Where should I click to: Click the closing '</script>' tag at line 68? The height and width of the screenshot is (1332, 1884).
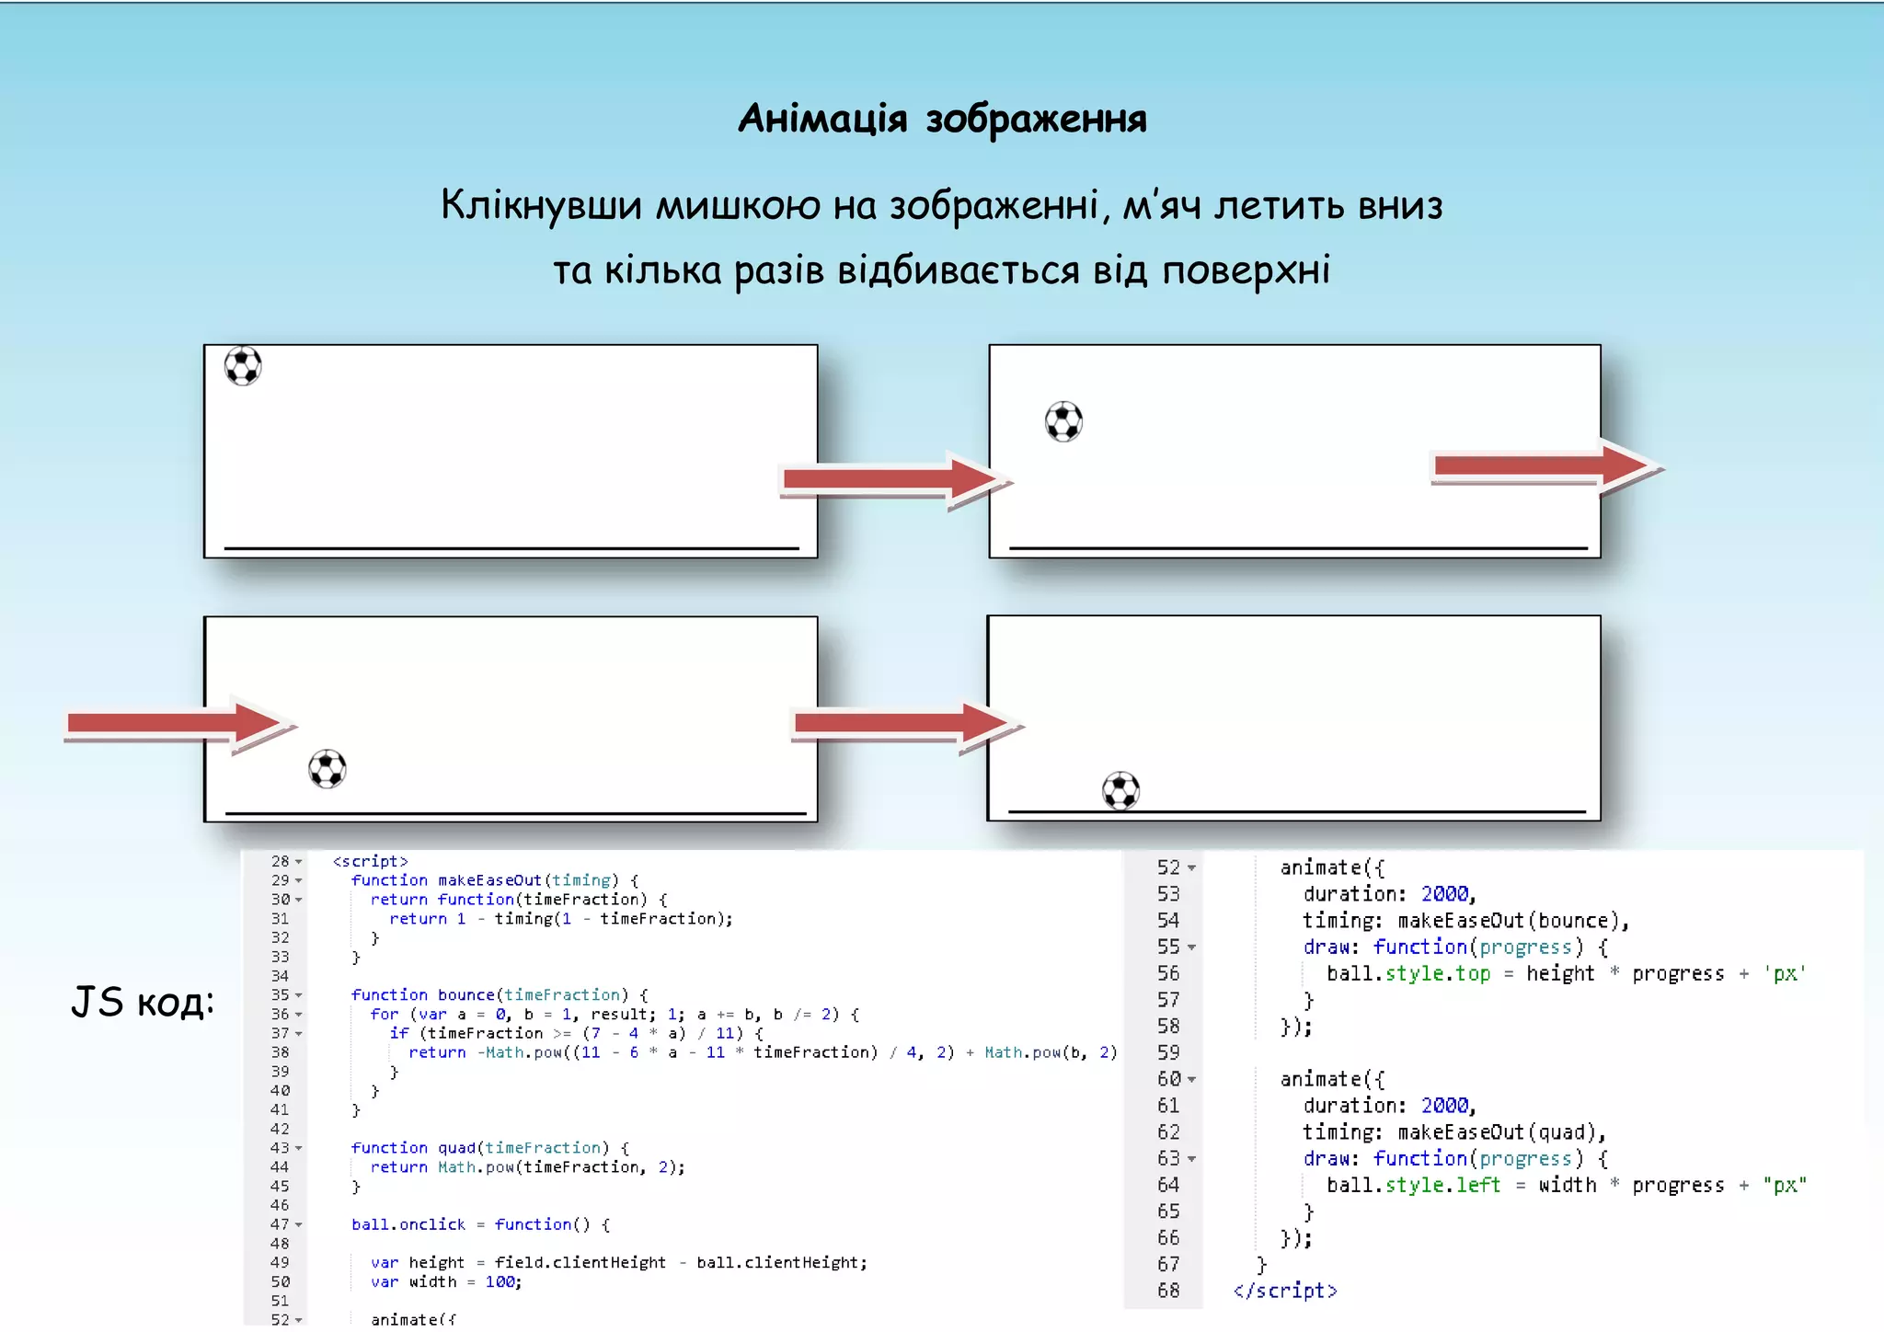(x=1285, y=1292)
